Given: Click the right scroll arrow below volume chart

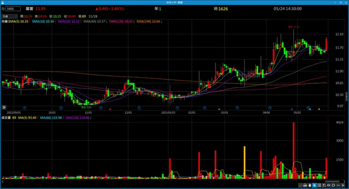Looking at the screenshot, I should point(344,181).
